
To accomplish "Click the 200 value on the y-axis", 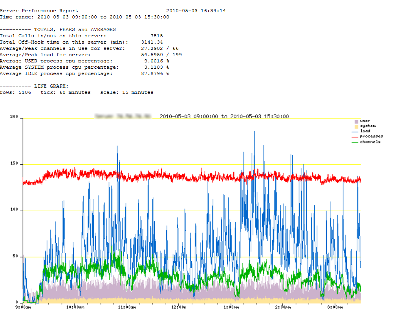I will [x=15, y=117].
